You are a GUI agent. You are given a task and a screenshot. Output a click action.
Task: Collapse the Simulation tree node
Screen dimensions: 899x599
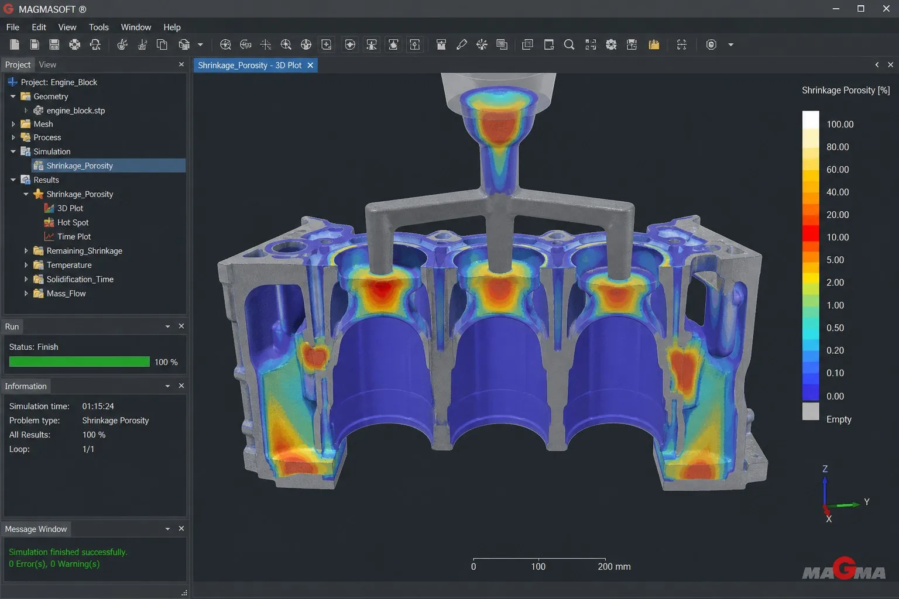[x=13, y=152]
